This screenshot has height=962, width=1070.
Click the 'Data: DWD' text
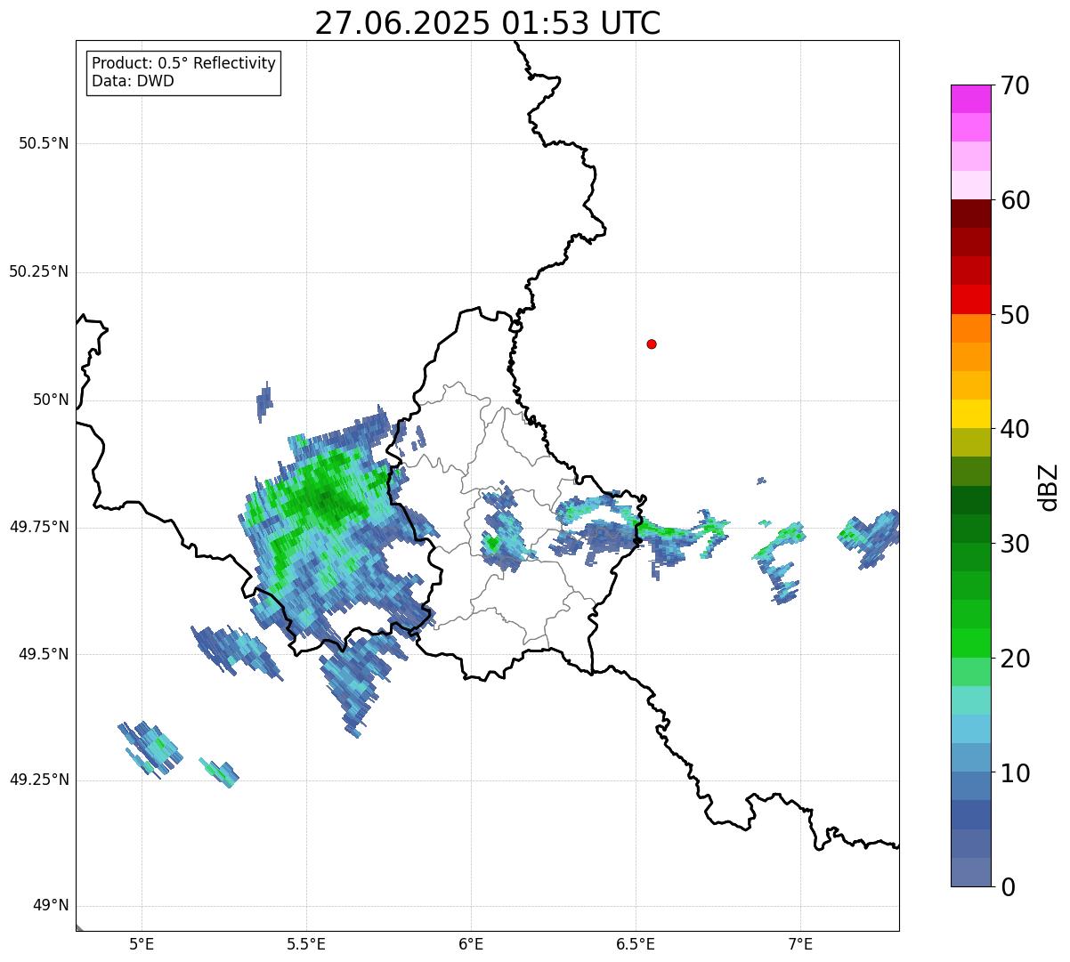[x=133, y=82]
